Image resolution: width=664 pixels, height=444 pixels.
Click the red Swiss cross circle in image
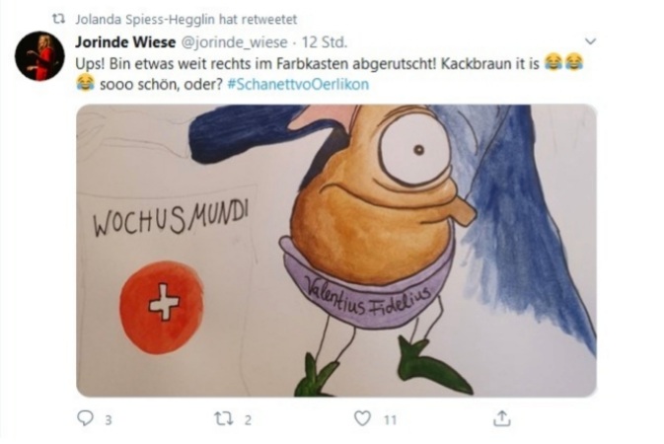162,307
